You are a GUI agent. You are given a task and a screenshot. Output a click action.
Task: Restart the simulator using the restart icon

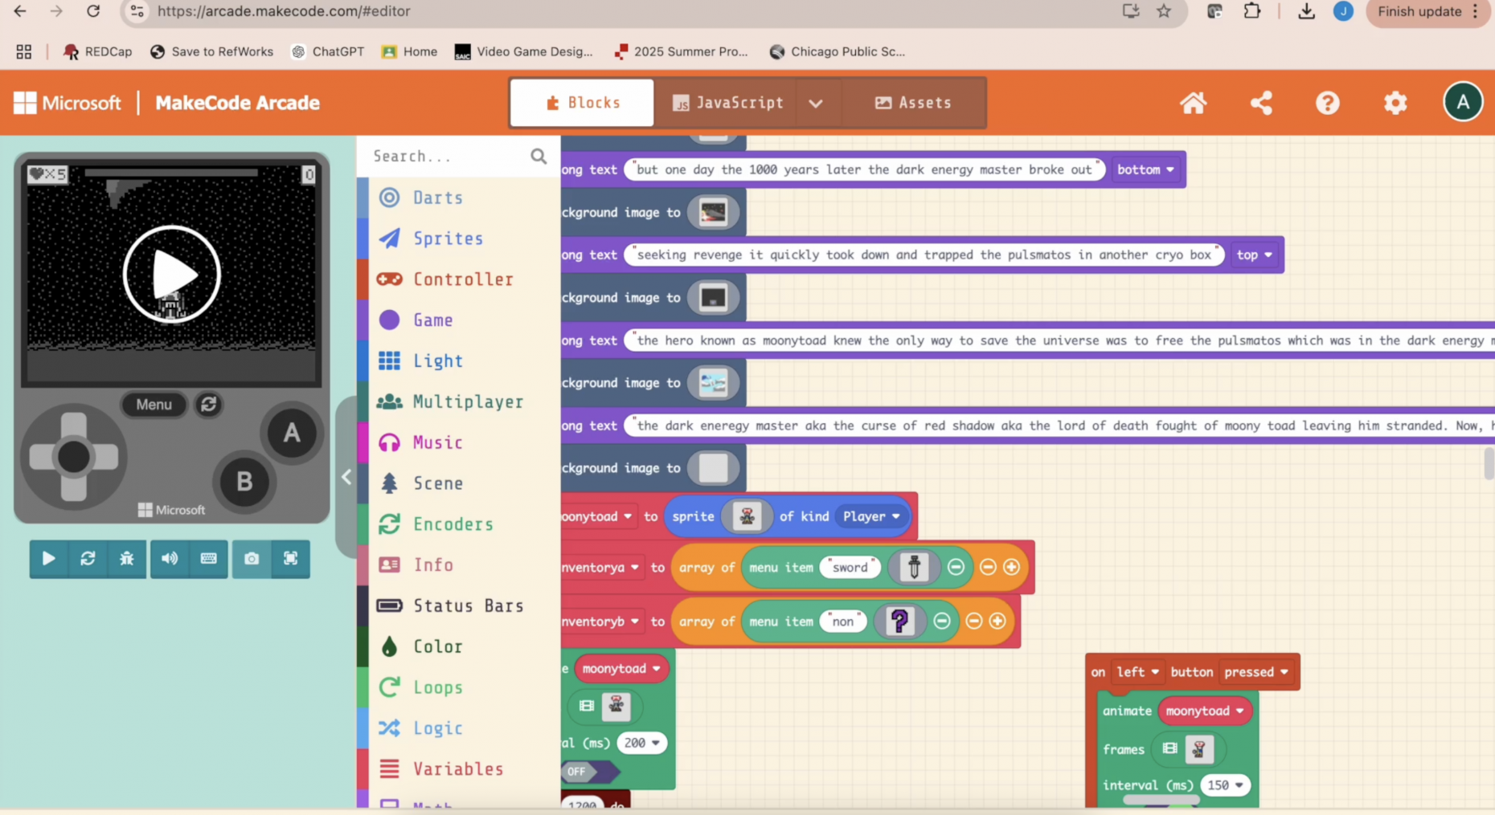[88, 559]
